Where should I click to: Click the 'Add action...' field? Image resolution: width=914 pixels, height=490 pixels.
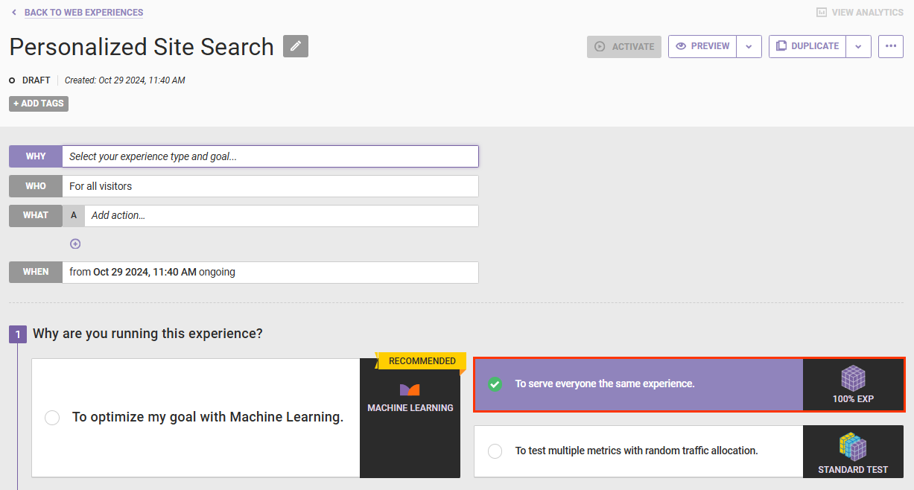pyautogui.click(x=282, y=215)
